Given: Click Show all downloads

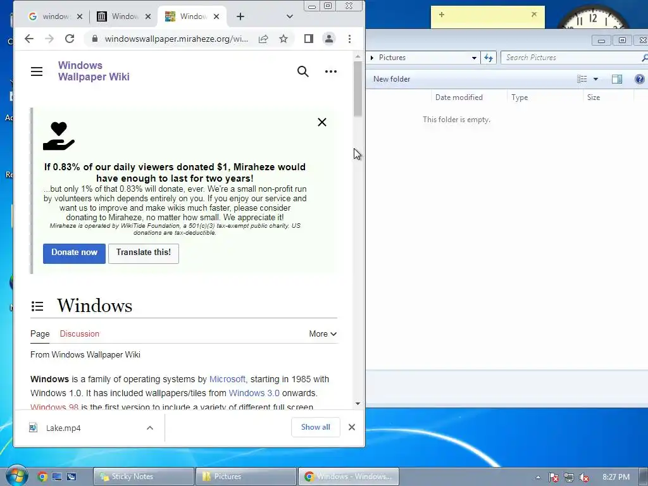Looking at the screenshot, I should tap(316, 427).
